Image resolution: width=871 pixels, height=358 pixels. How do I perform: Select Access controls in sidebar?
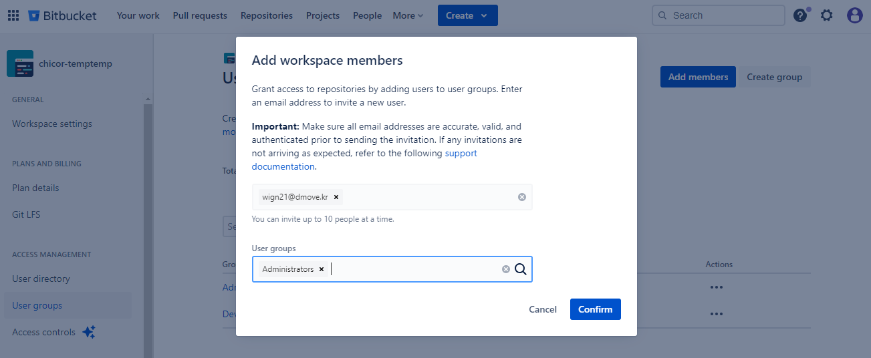pyautogui.click(x=44, y=332)
